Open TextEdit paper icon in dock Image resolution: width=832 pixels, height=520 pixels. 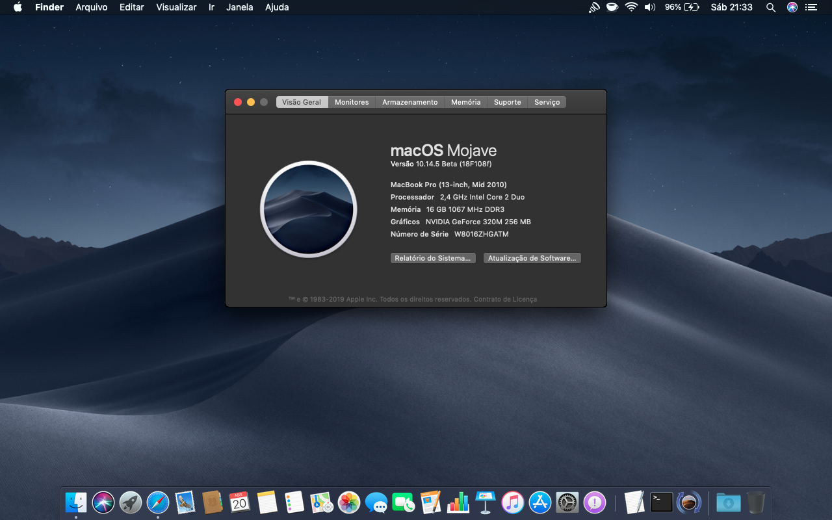(x=634, y=502)
